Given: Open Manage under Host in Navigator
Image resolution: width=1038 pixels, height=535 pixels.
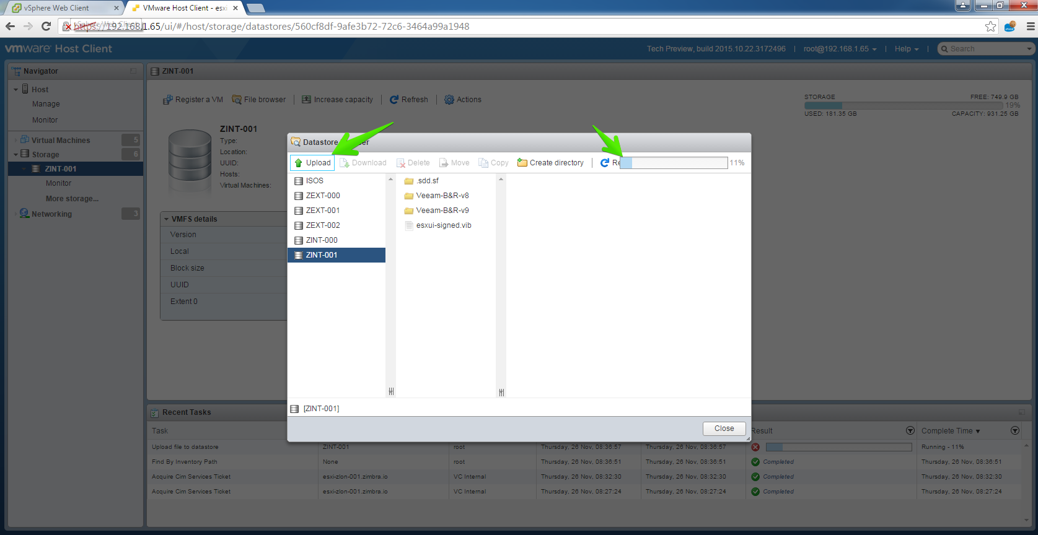Looking at the screenshot, I should click(46, 104).
